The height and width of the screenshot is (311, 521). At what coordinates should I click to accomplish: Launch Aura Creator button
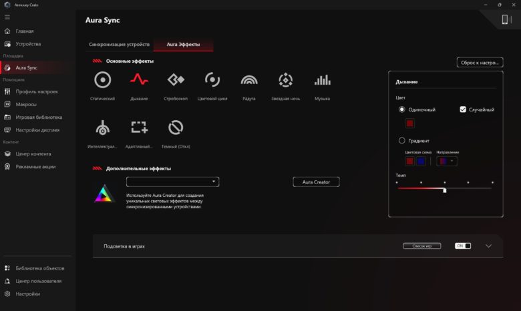tap(316, 182)
